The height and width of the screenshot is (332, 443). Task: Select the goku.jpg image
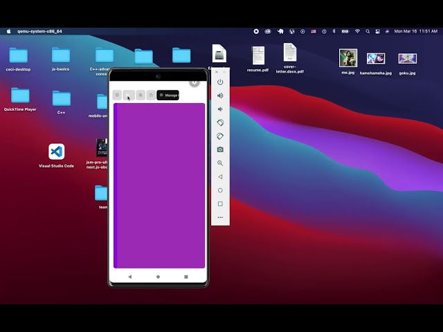pyautogui.click(x=408, y=64)
